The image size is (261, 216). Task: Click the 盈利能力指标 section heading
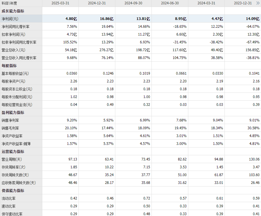pyautogui.click(x=13, y=112)
